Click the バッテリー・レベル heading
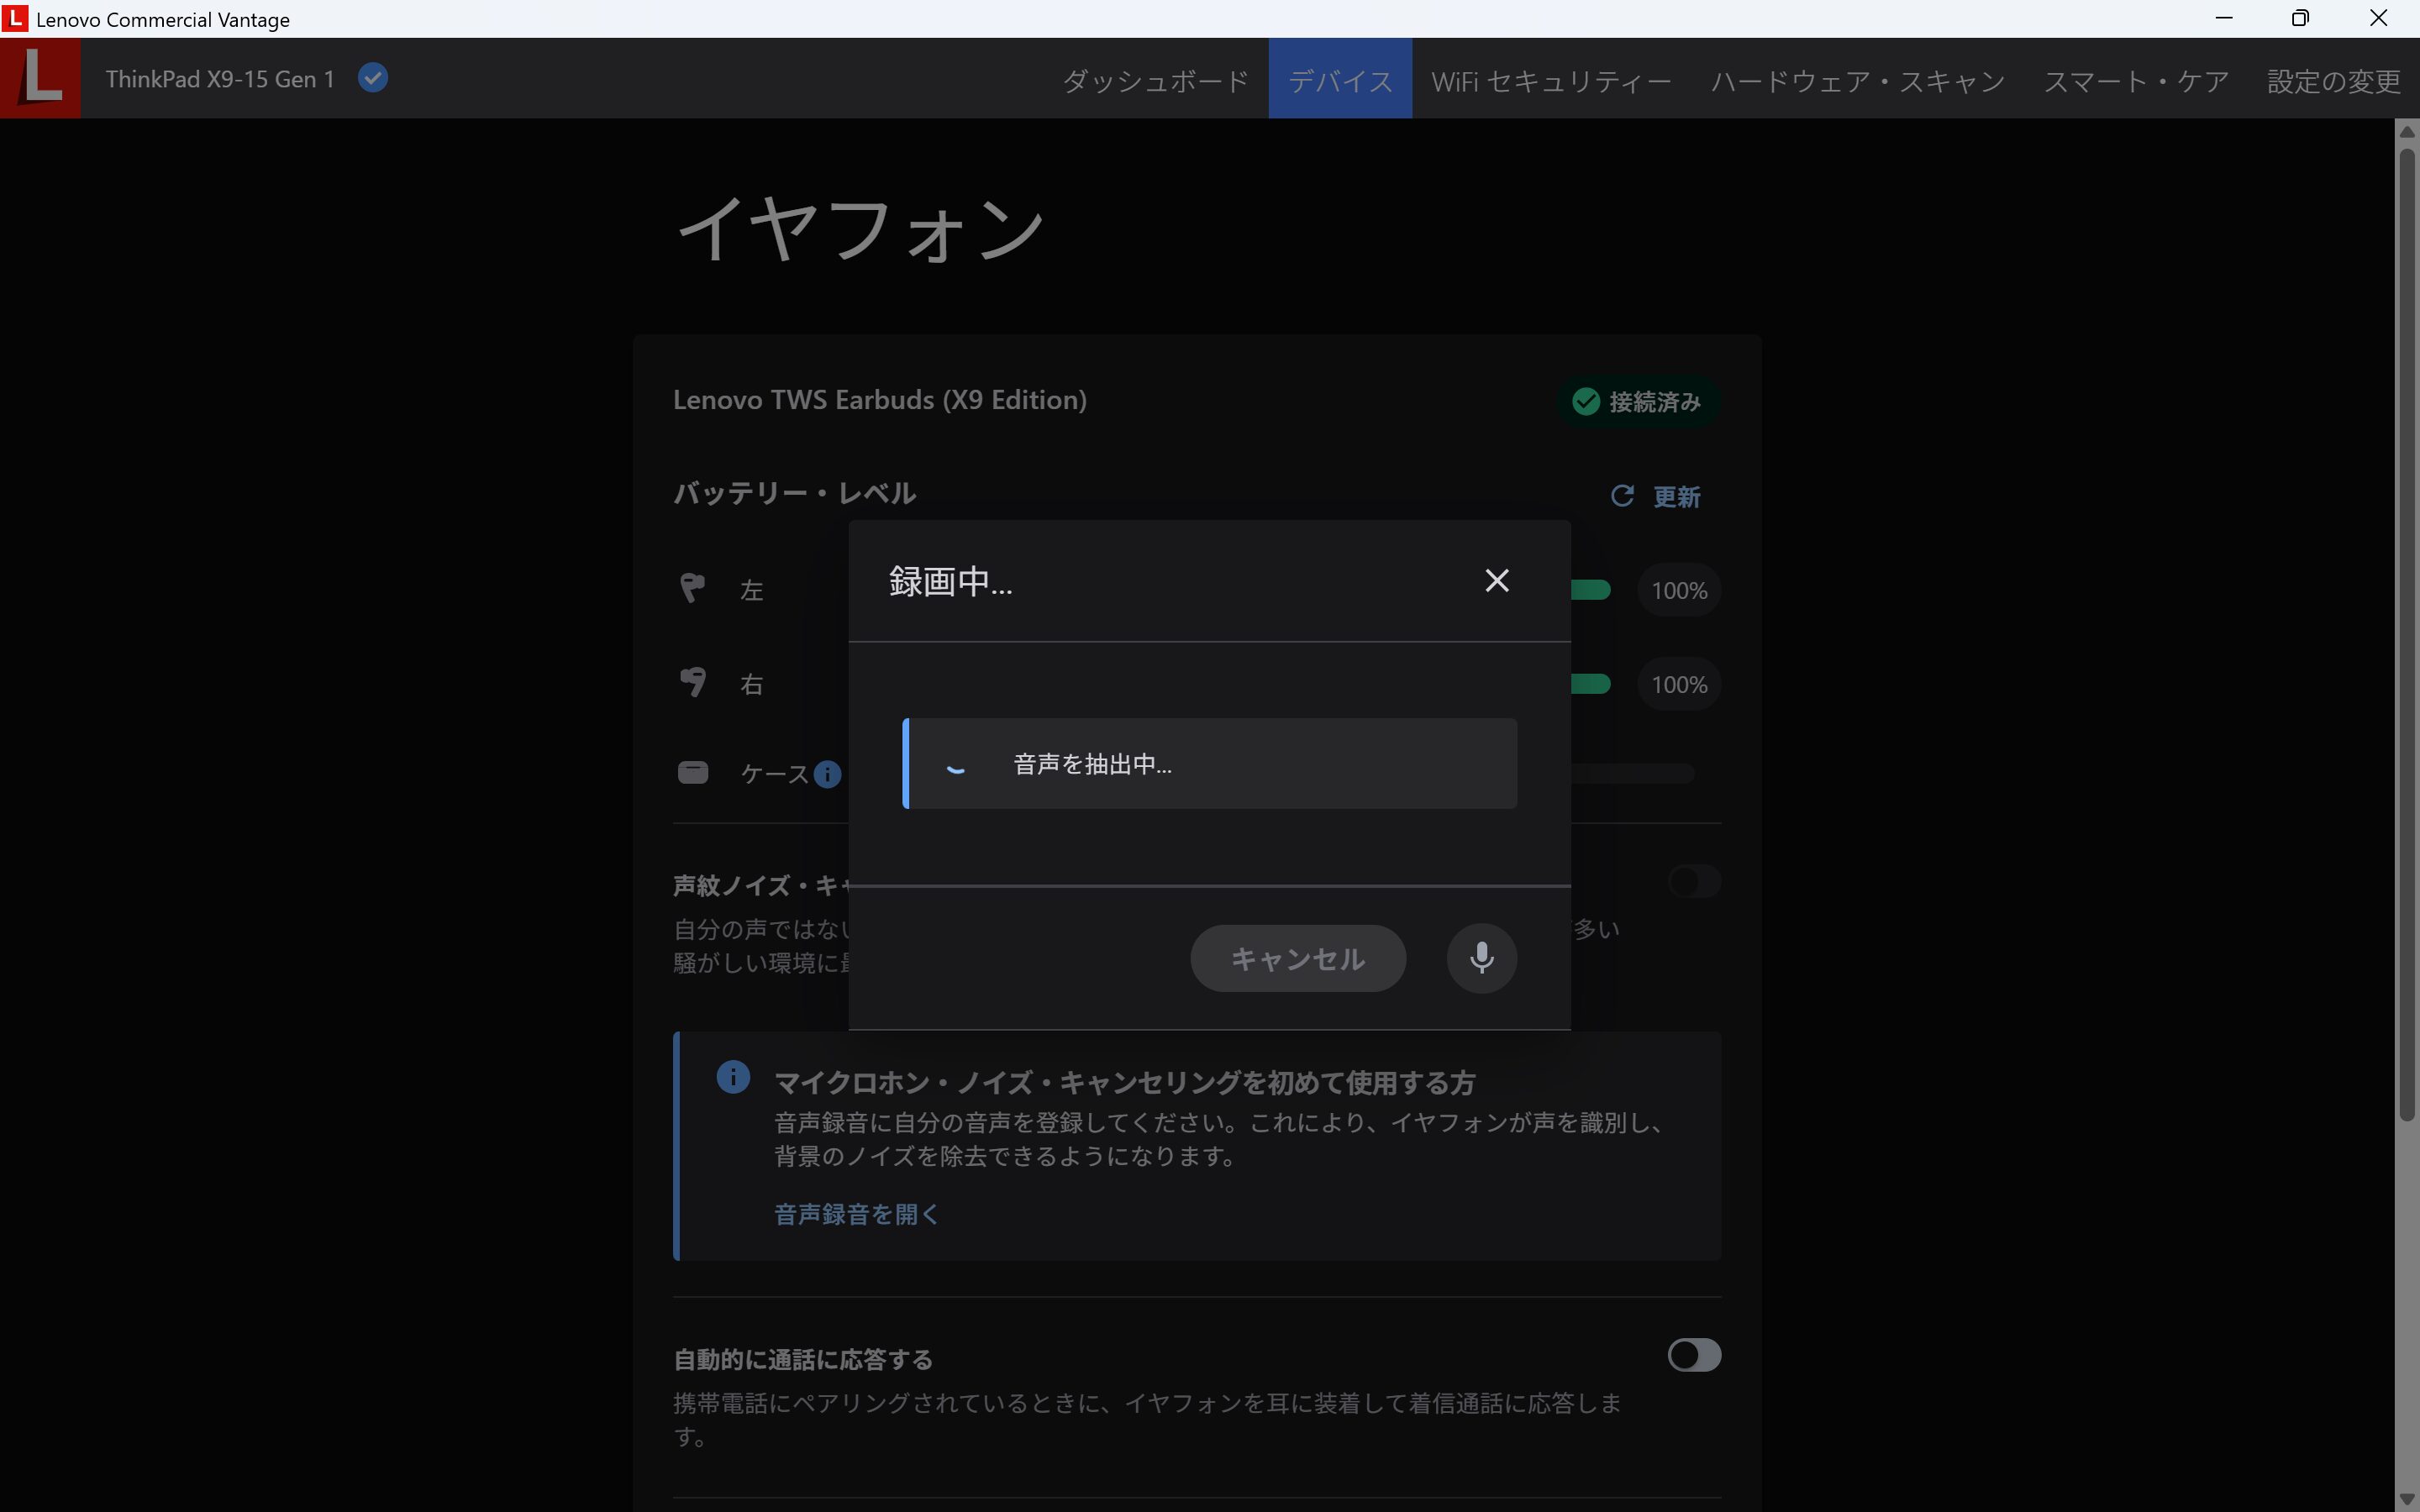The height and width of the screenshot is (1512, 2420). tap(794, 493)
